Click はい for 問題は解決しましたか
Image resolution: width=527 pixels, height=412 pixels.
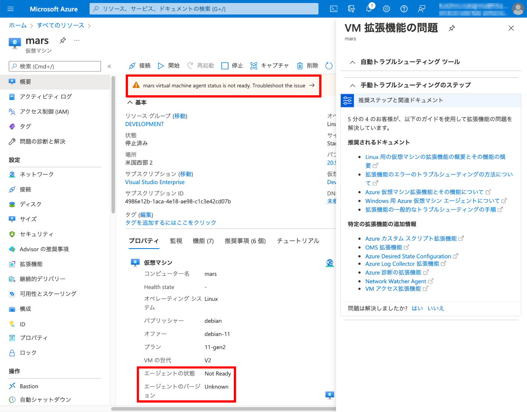pyautogui.click(x=417, y=308)
